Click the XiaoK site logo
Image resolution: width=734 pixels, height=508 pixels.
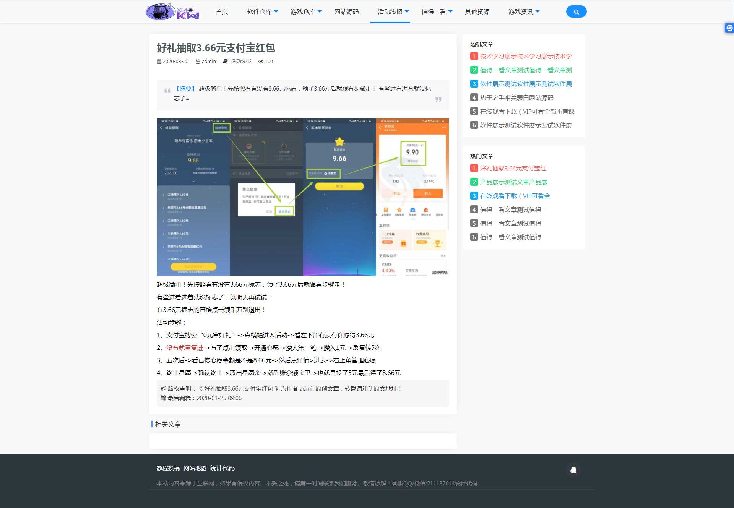(172, 11)
